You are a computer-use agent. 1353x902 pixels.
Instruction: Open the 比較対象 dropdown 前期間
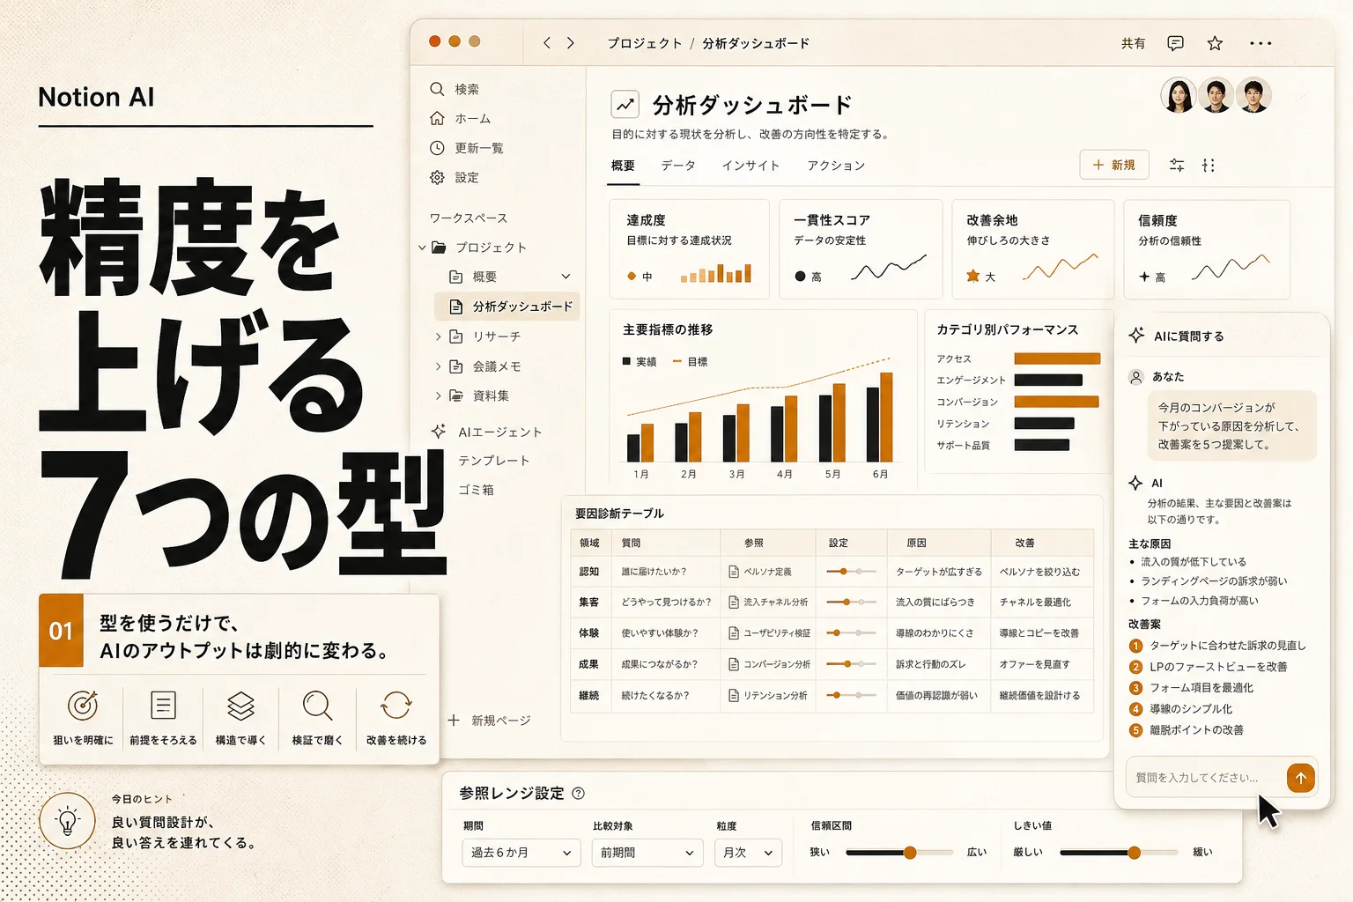(647, 853)
